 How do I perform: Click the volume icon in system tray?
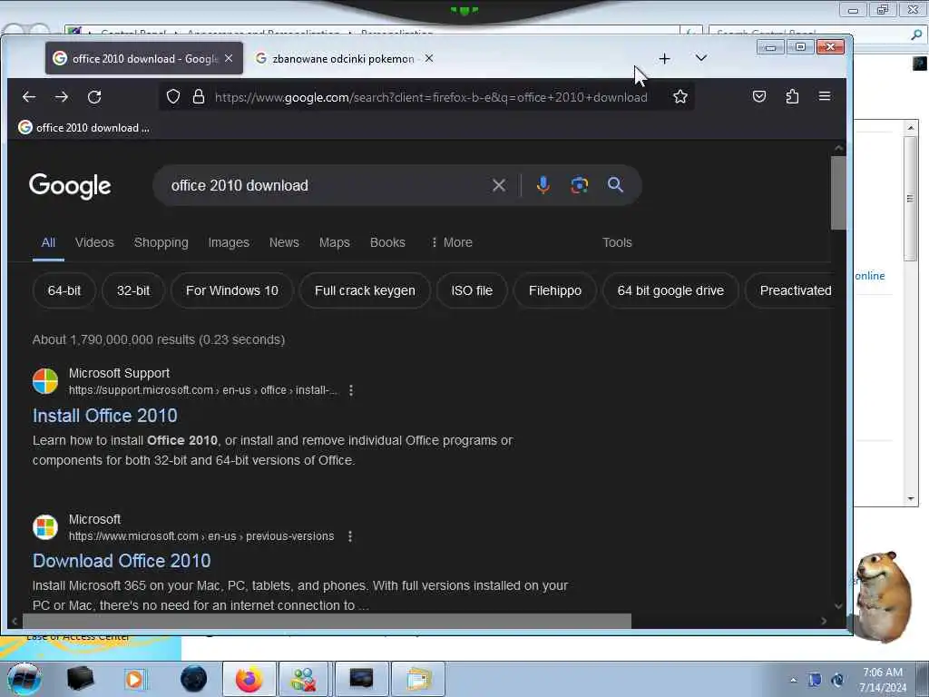tap(837, 680)
